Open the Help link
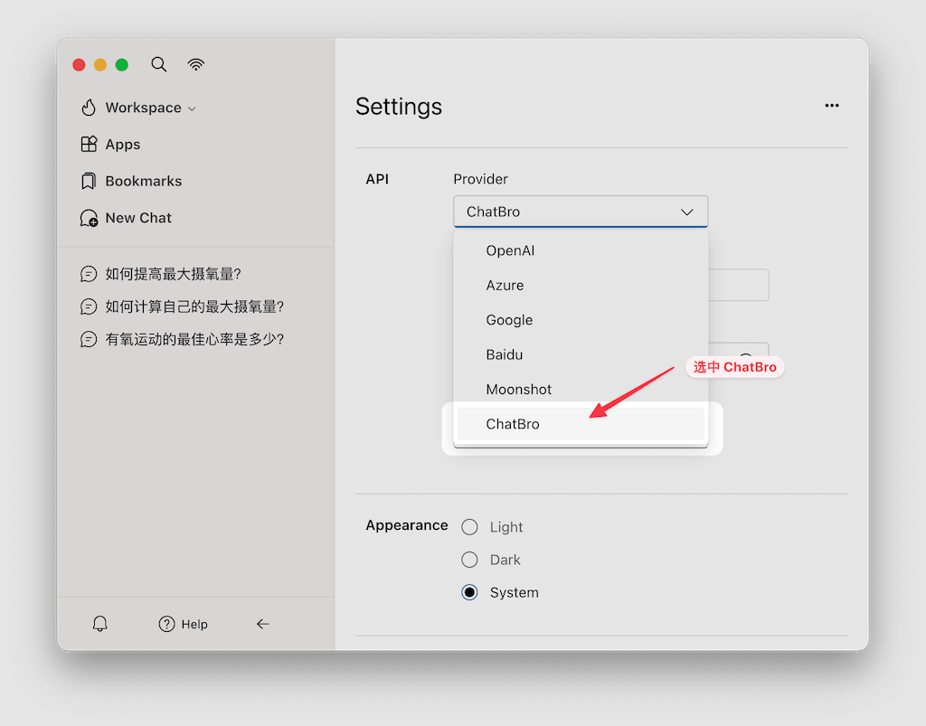This screenshot has height=726, width=926. 194,624
